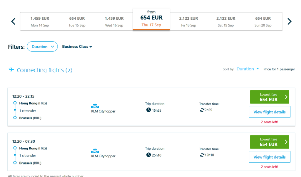
Task: Open the Sort by Duration dropdown
Action: pos(248,69)
